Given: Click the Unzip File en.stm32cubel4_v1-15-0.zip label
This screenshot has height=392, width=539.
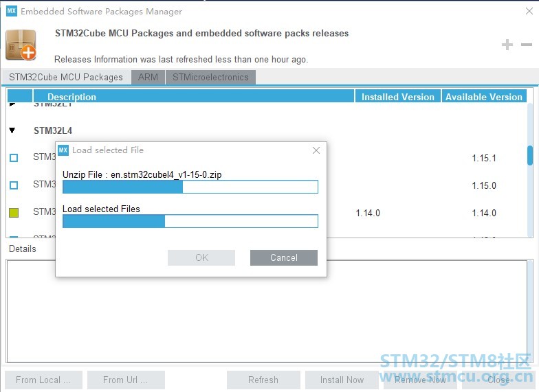Looking at the screenshot, I should pos(142,174).
